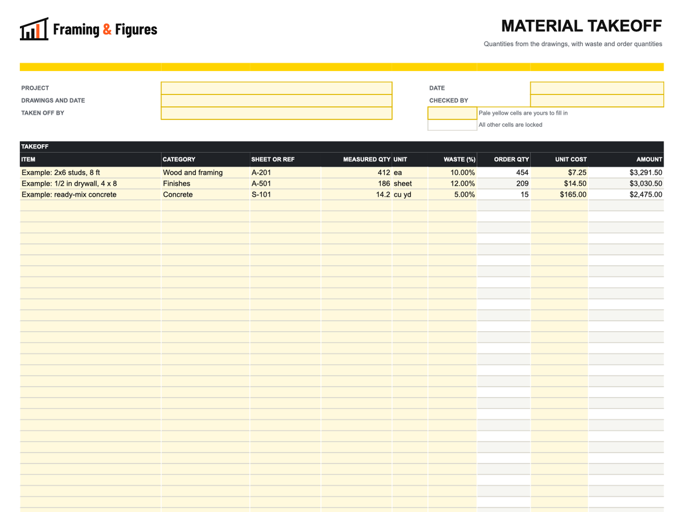Image resolution: width=683 pixels, height=512 pixels.
Task: Select the CHECKED BY input field
Action: pyautogui.click(x=597, y=101)
